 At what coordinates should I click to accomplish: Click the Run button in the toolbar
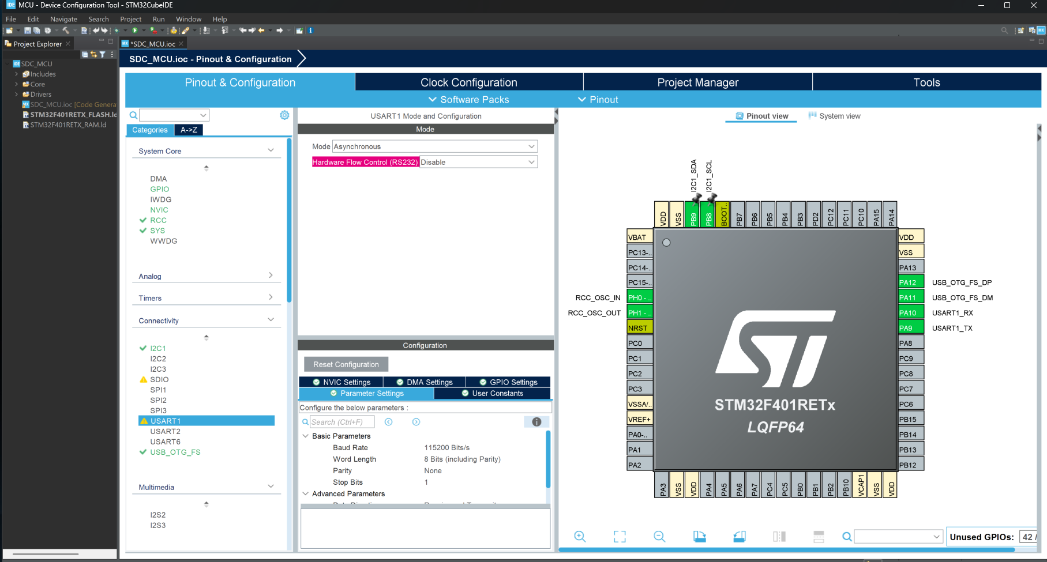pos(136,31)
